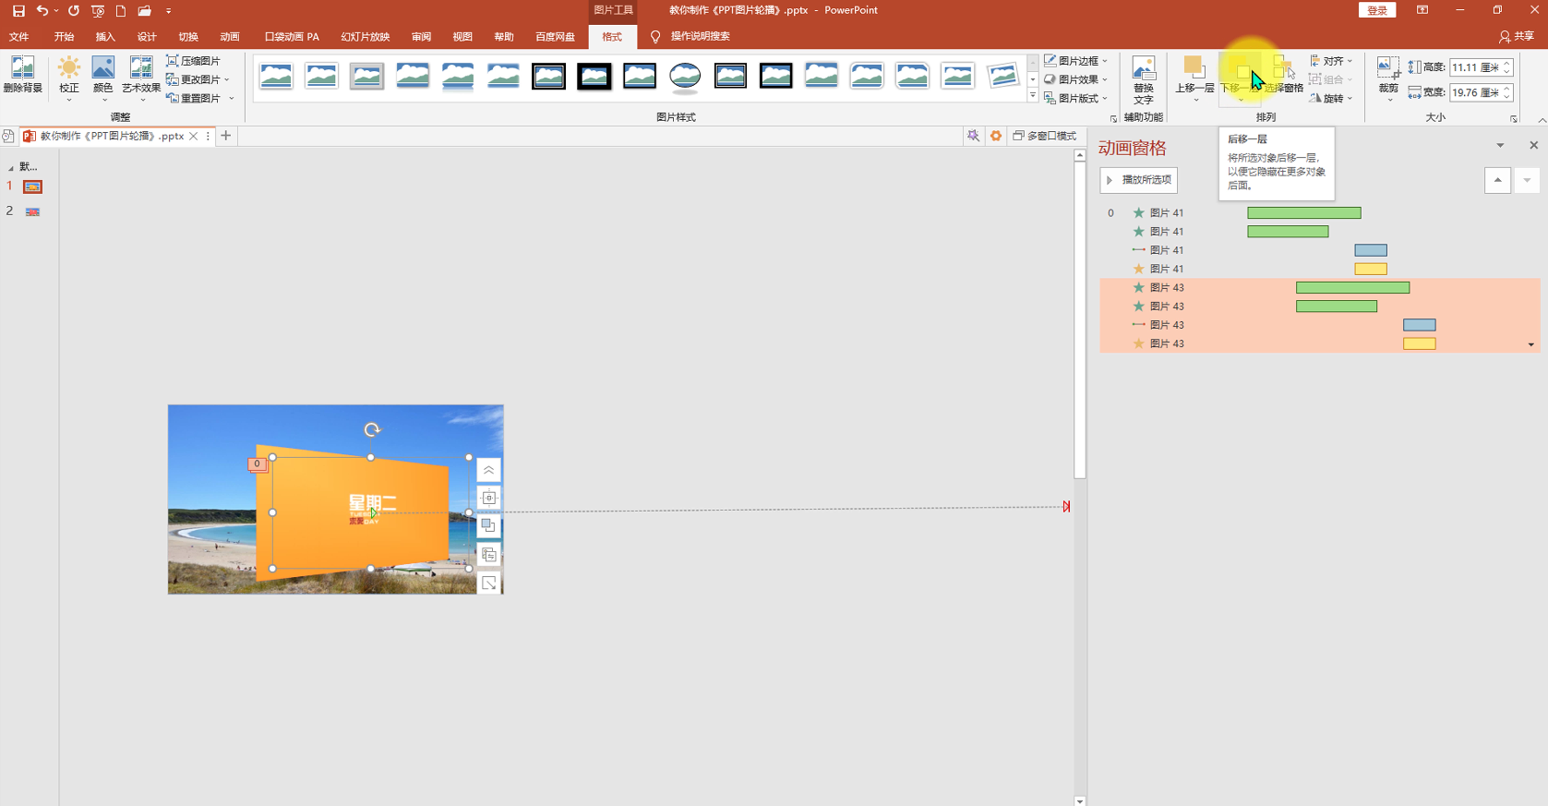Screen dimensions: 1548x806
Task: Click the 替换文字 alt text icon
Action: click(1144, 80)
